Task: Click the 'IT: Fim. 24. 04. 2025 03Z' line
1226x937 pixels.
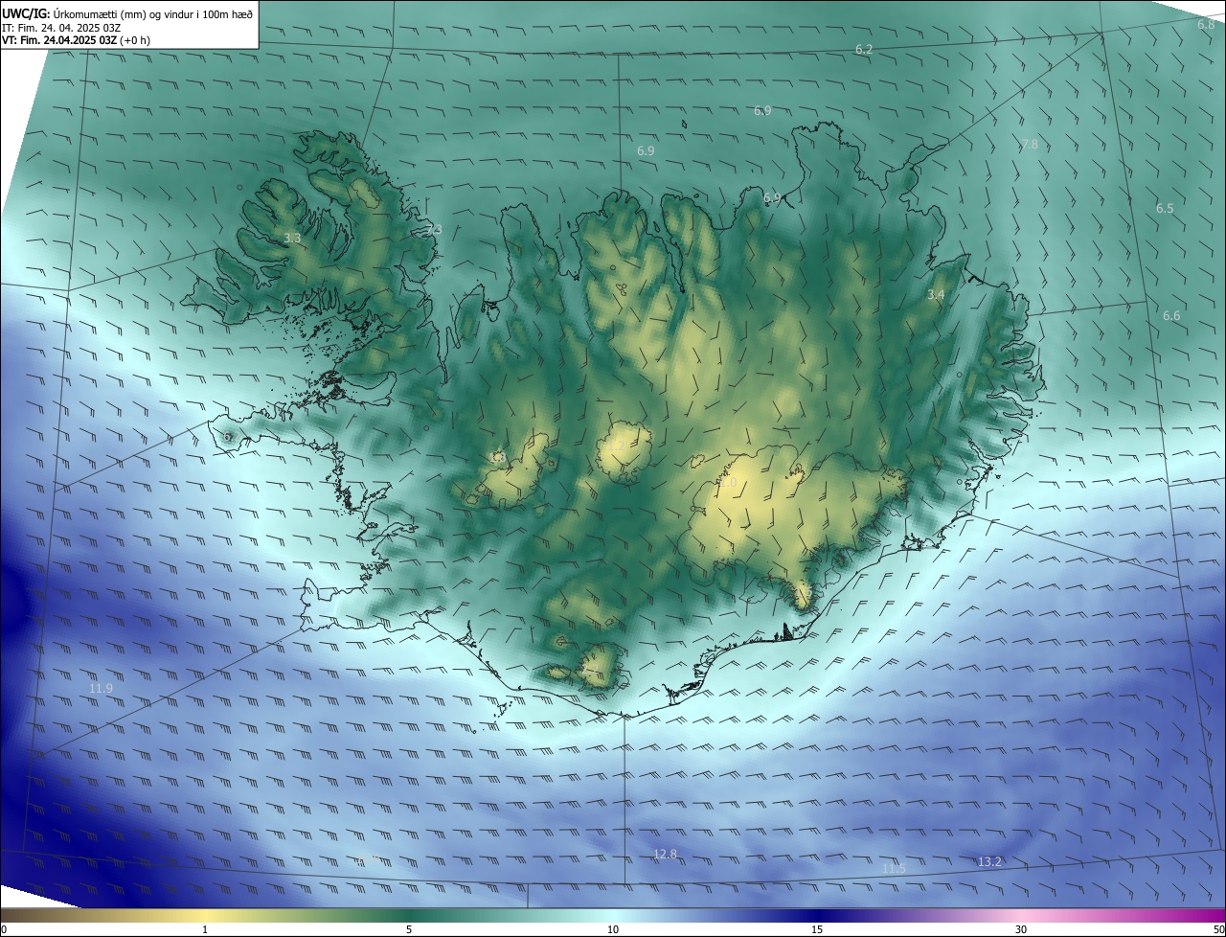Action: pyautogui.click(x=60, y=28)
